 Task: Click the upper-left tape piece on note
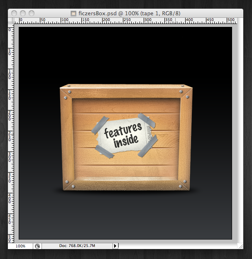[x=100, y=125]
